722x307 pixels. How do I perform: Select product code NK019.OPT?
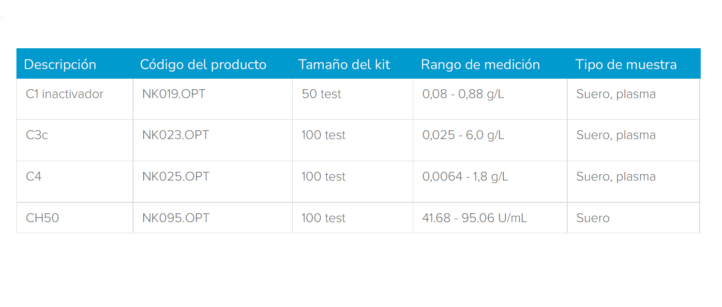point(174,94)
